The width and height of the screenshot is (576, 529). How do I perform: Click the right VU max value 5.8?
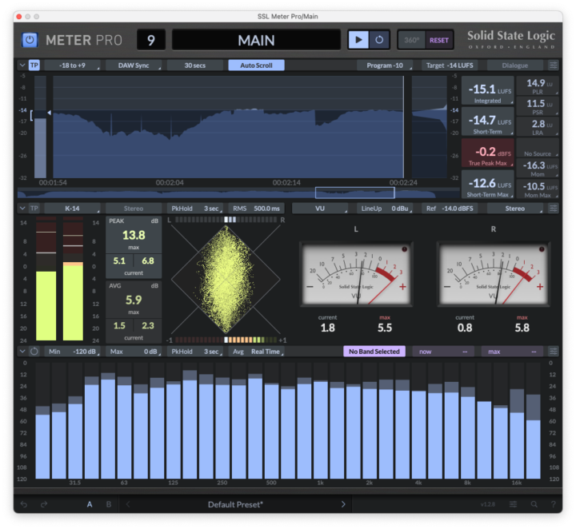[x=522, y=328]
